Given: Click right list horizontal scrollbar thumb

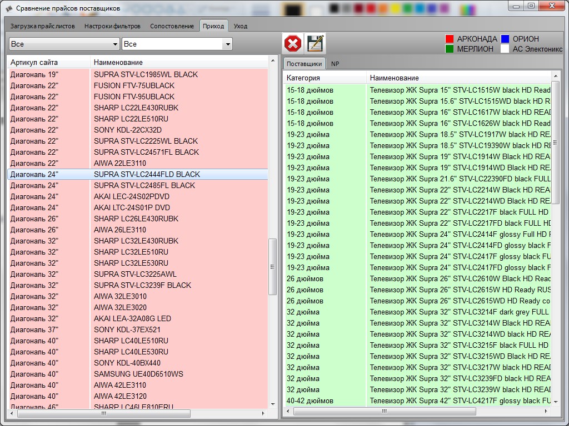Looking at the screenshot, I should coord(385,412).
